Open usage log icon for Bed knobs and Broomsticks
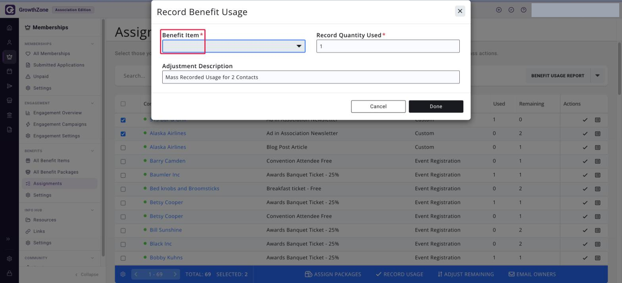 click(597, 189)
